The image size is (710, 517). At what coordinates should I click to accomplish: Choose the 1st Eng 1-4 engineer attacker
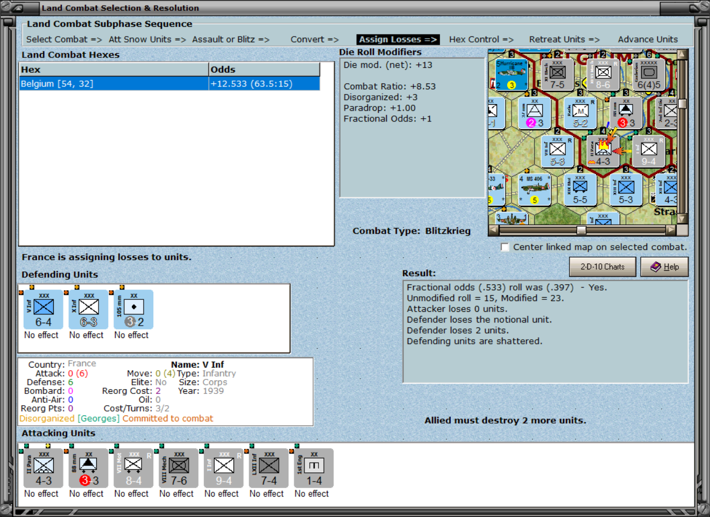(x=314, y=468)
